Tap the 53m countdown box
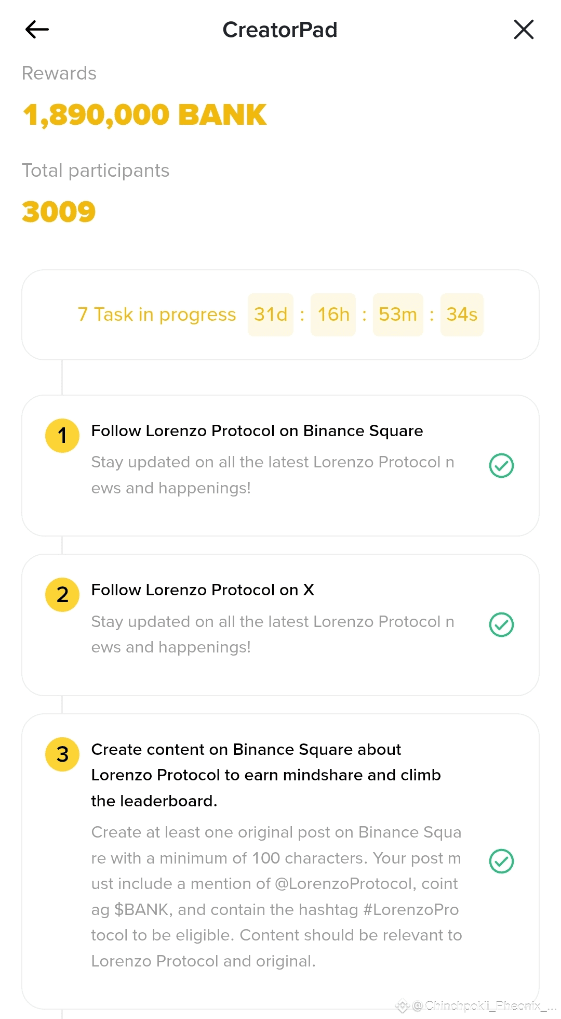Viewport: 561px width, 1019px height. [398, 315]
